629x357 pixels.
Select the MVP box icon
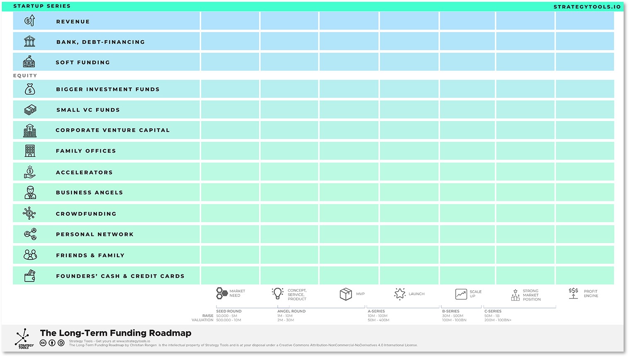345,294
